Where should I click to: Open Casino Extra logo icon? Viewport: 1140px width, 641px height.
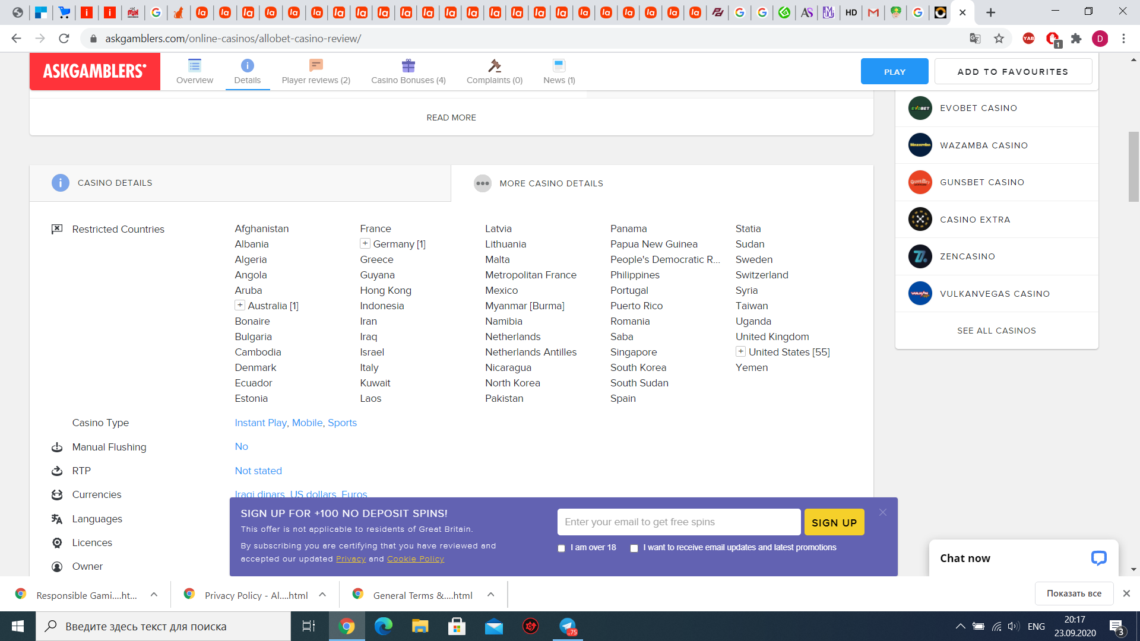click(x=920, y=219)
